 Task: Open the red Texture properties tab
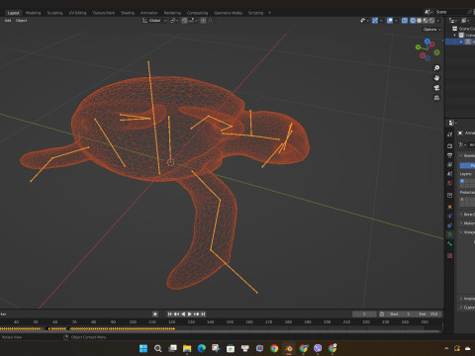click(x=449, y=255)
